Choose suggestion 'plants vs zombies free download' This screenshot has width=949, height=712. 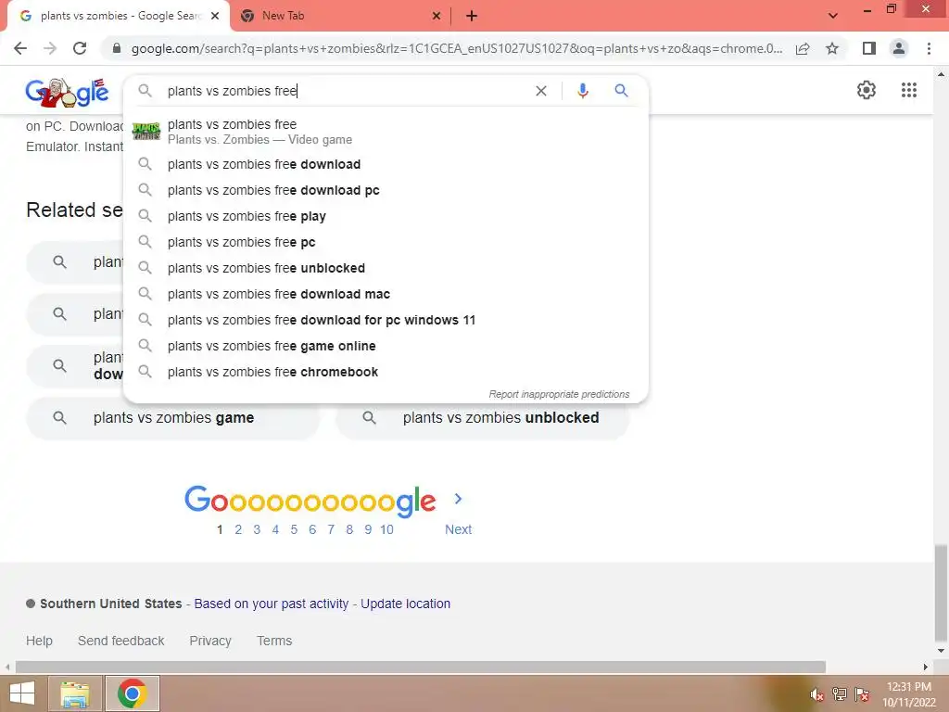[x=386, y=164]
